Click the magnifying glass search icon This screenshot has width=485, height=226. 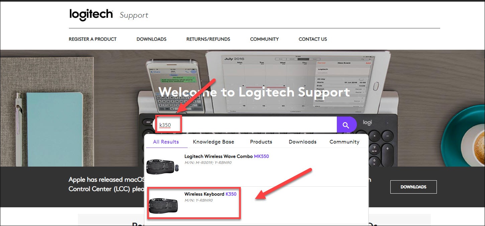pyautogui.click(x=346, y=124)
